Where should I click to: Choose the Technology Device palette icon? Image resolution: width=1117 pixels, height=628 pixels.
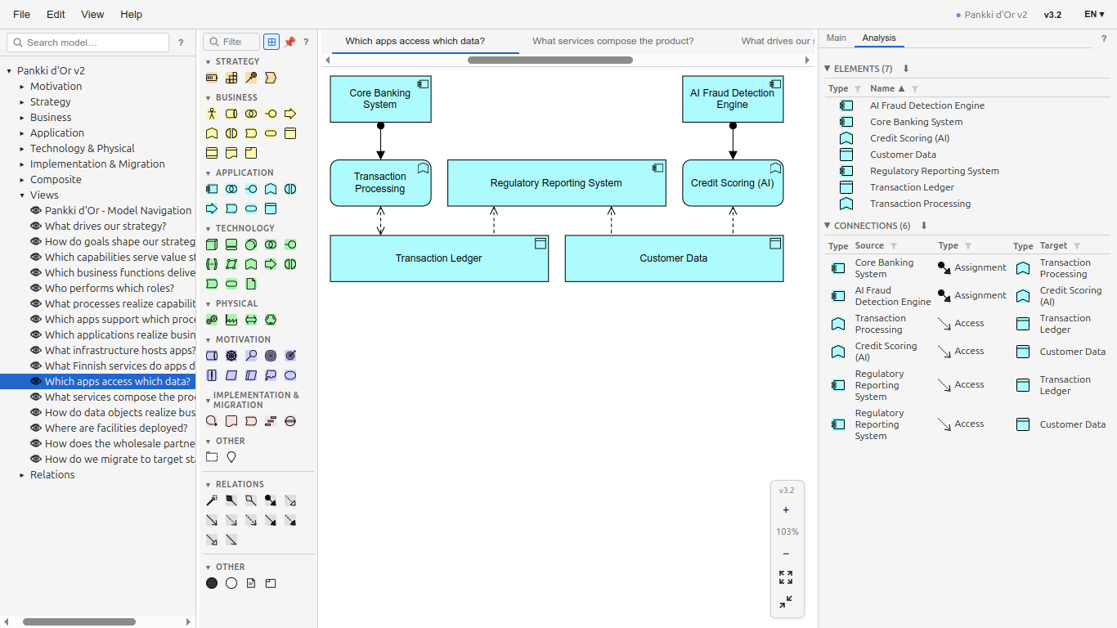[x=231, y=244]
